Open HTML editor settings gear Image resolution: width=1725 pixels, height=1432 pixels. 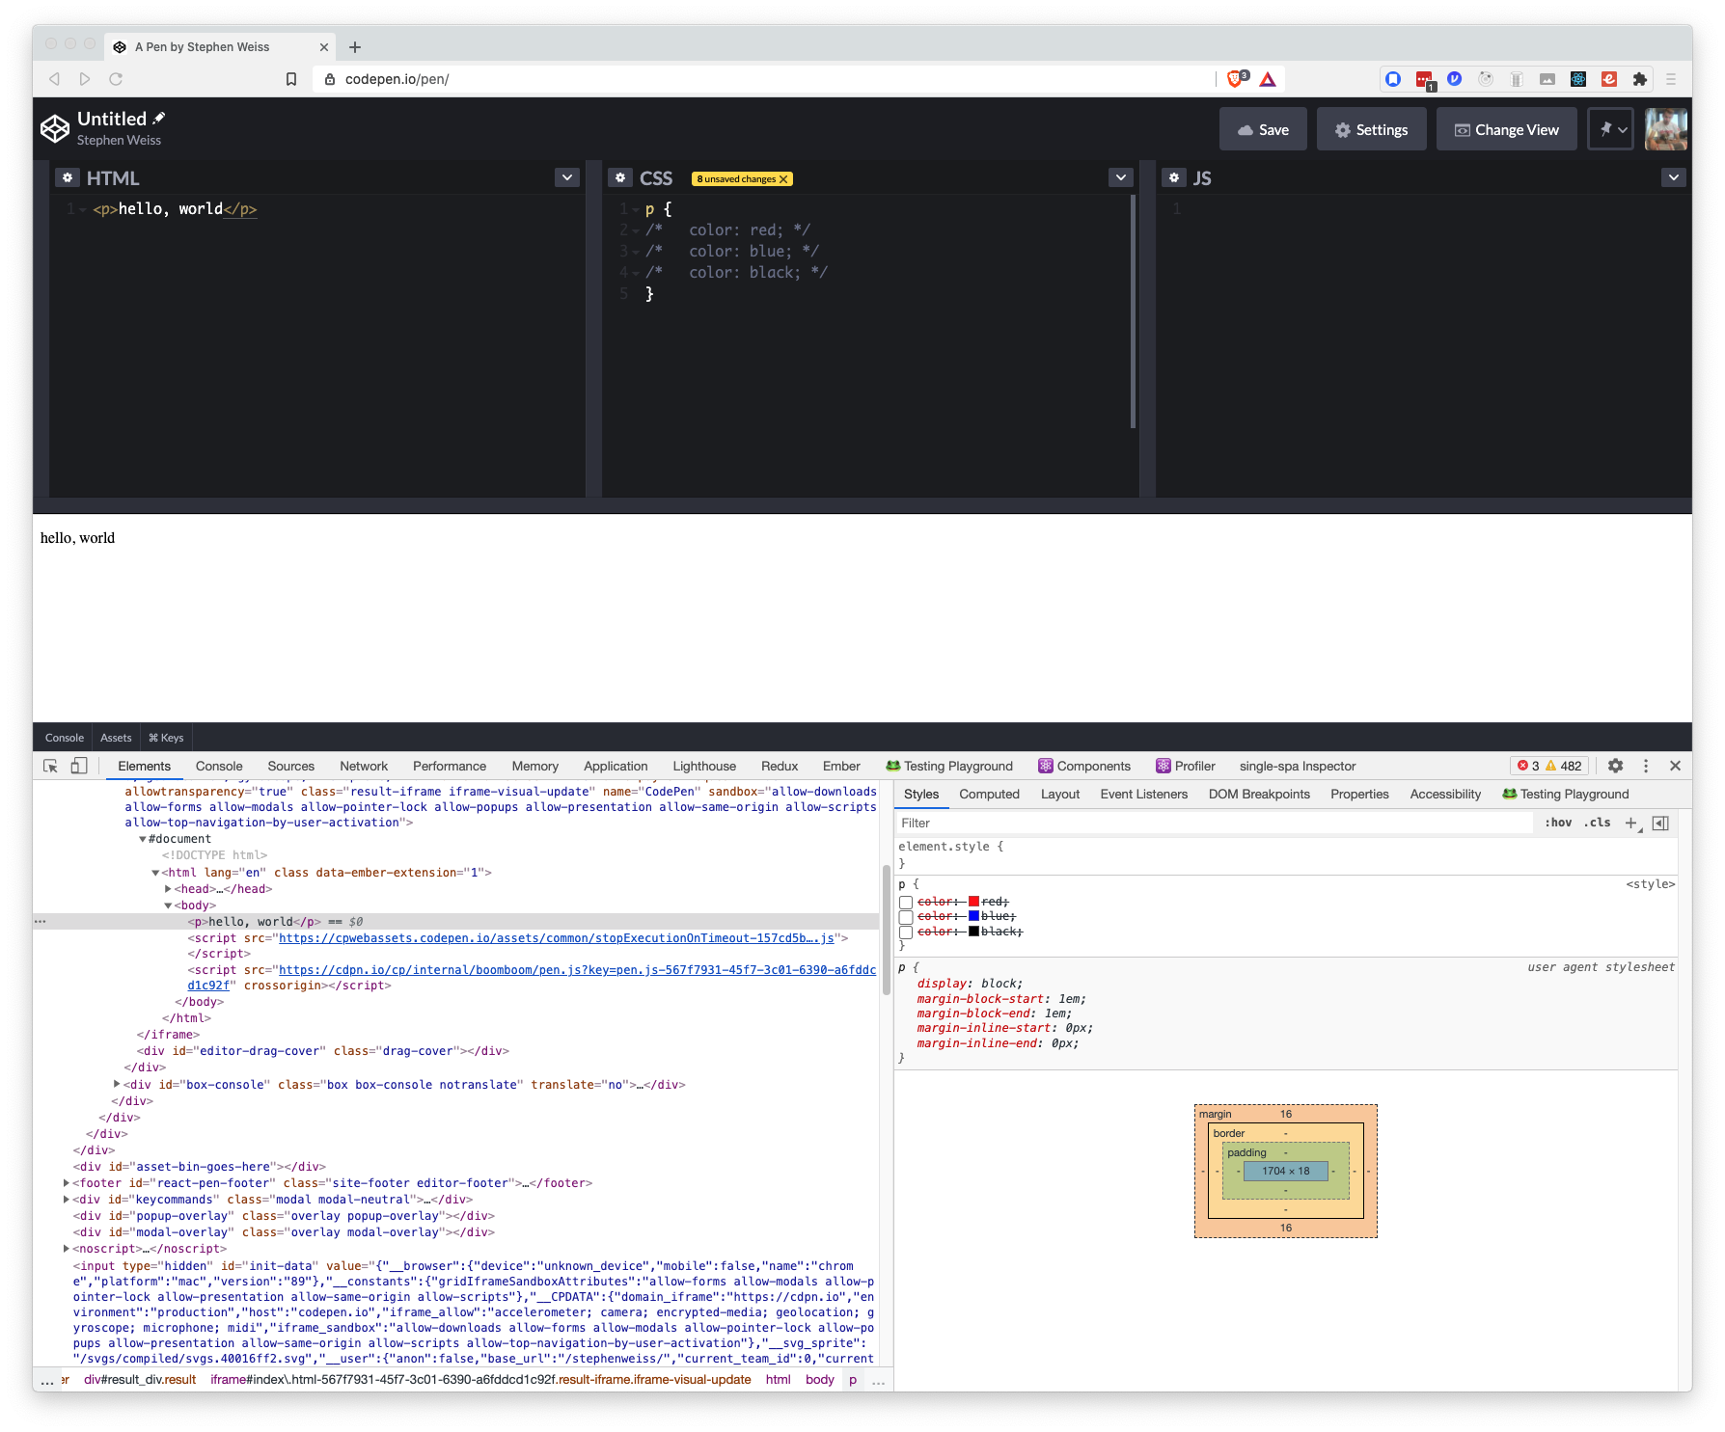pyautogui.click(x=67, y=177)
